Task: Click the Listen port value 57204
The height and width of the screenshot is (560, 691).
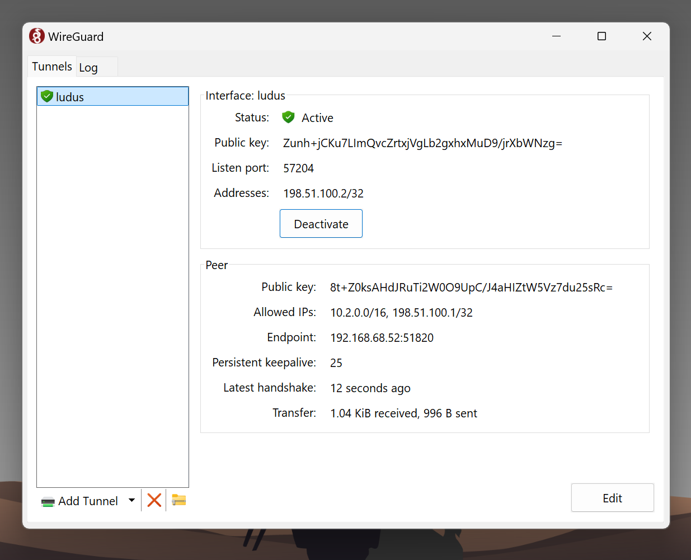Action: [298, 168]
